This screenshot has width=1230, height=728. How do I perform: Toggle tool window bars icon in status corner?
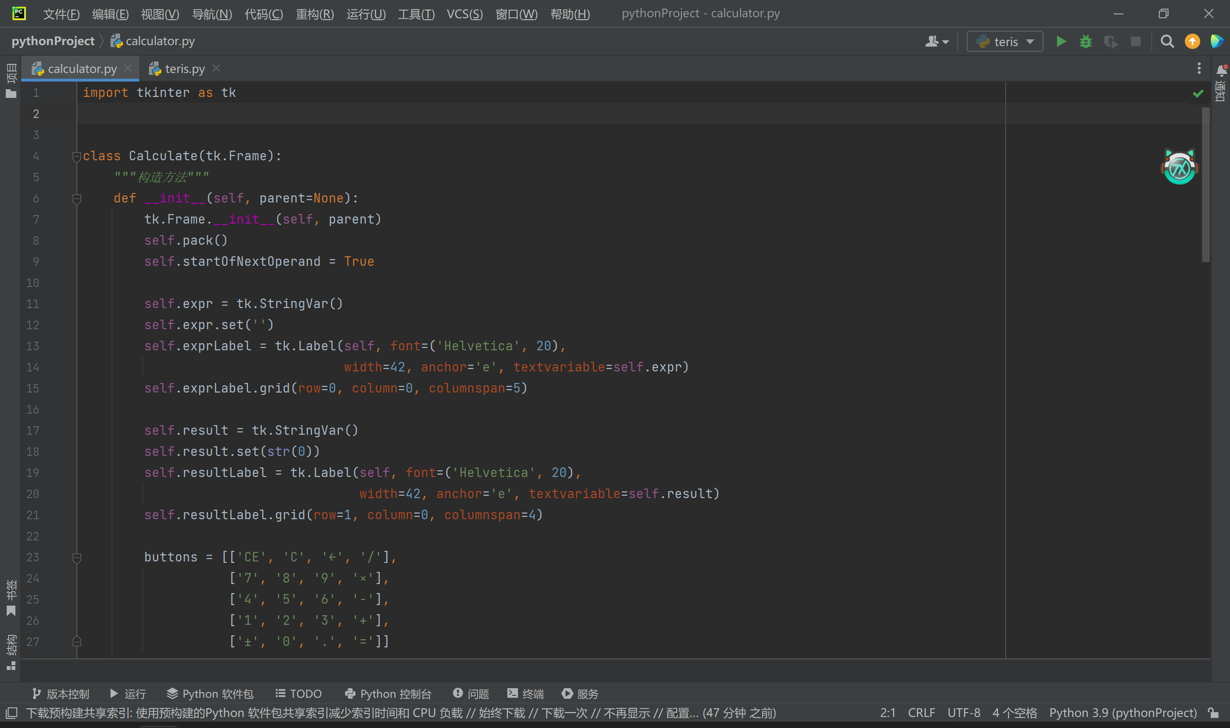(x=12, y=713)
